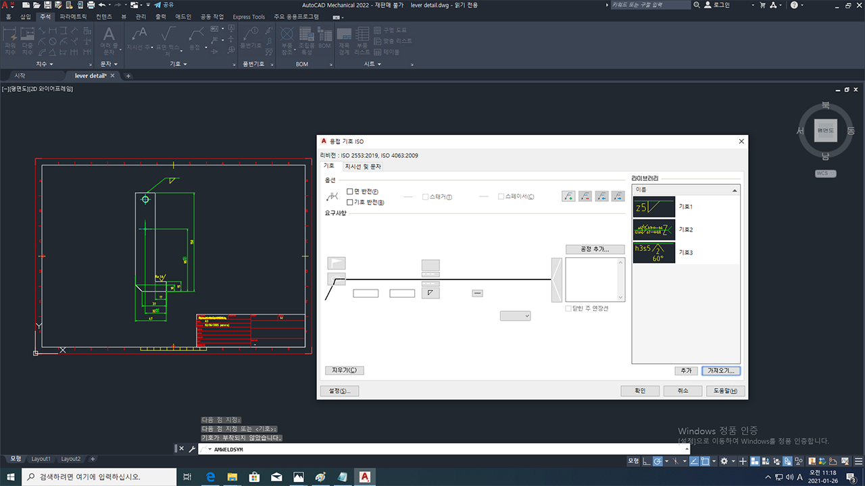Select the 기호1 library thumbnail
The image size is (865, 486).
point(654,207)
